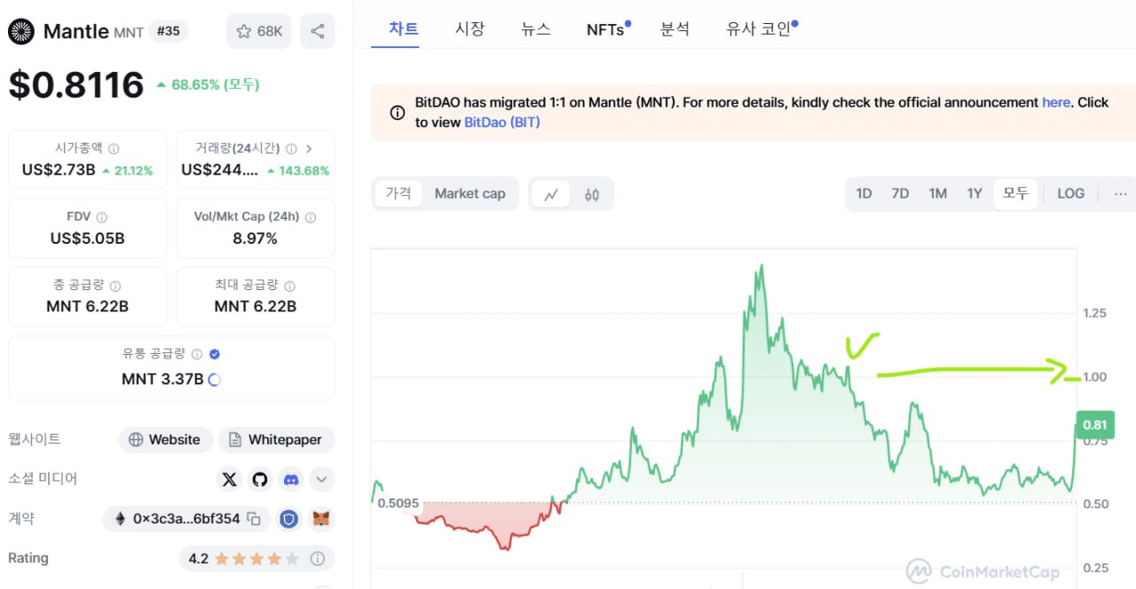Open the Discord social link
The image size is (1136, 589).
[x=290, y=479]
